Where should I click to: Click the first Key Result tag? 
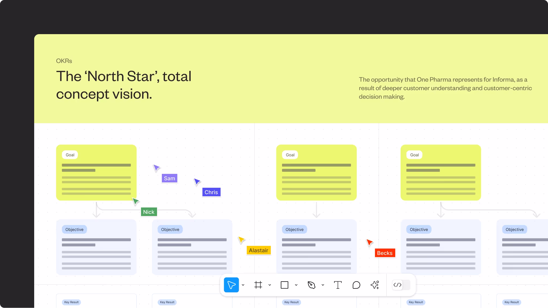click(72, 302)
